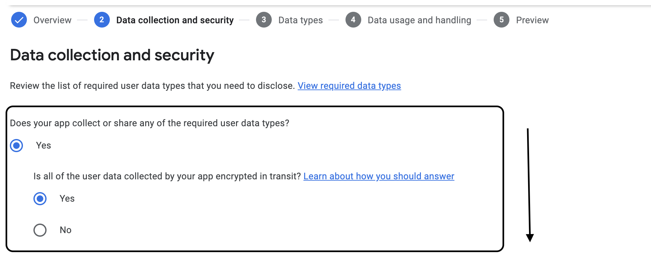Click Learn about how you should answer
Screen dimensions: 651x259
click(x=379, y=176)
